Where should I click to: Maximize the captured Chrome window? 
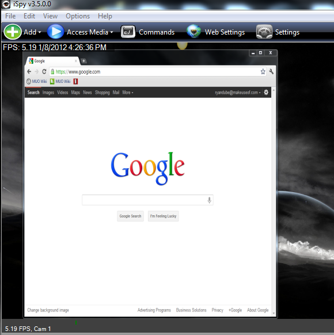260,53
